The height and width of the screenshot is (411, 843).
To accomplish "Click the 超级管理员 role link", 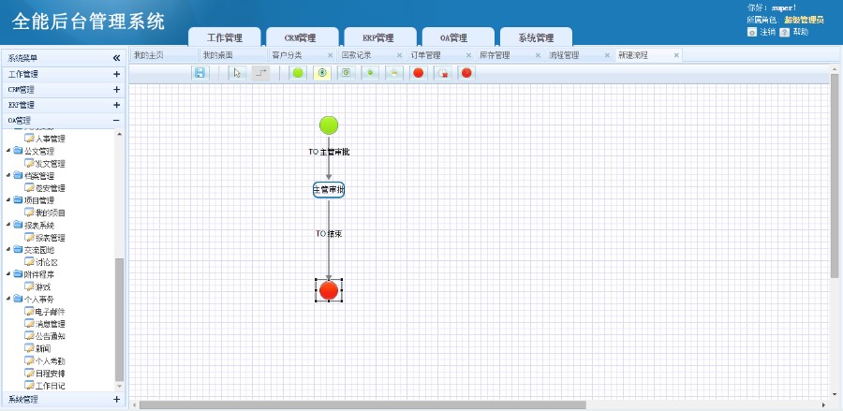I will pyautogui.click(x=805, y=20).
